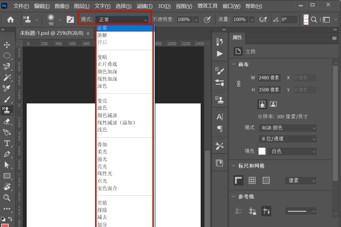341x227 pixels.
Task: Set canvas to landscape orientation
Action: pyautogui.click(x=273, y=104)
